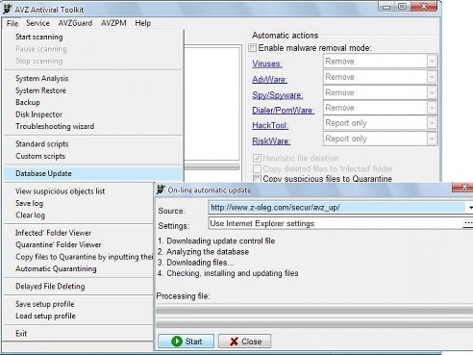Open Disk Inspector menu entry
This screenshot has width=473, height=355.
point(93,114)
